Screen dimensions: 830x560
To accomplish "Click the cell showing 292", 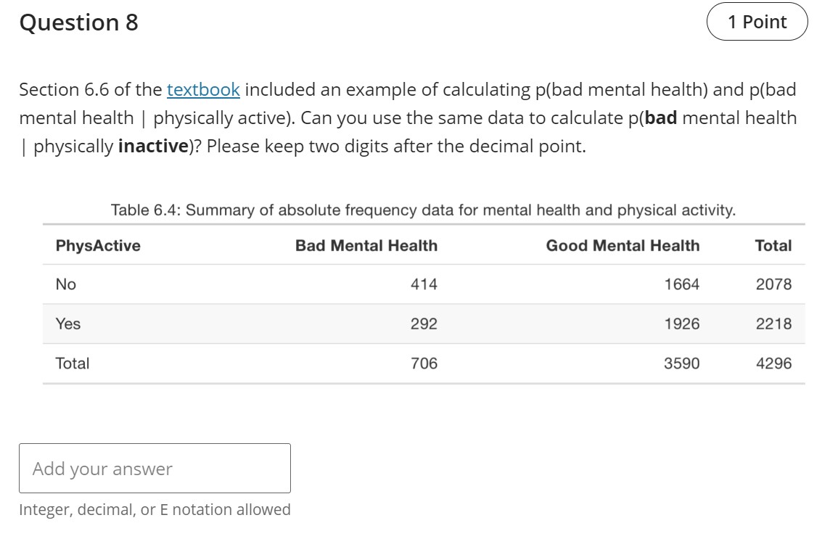I will 424,324.
